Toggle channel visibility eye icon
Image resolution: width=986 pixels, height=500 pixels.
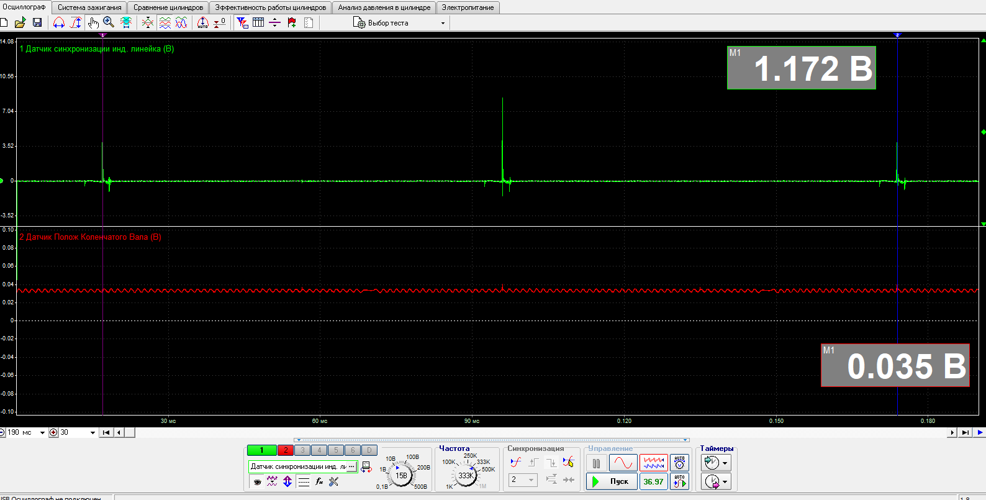tap(257, 481)
